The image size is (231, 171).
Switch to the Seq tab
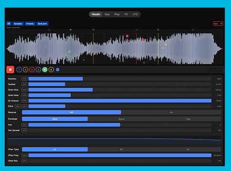click(x=107, y=14)
